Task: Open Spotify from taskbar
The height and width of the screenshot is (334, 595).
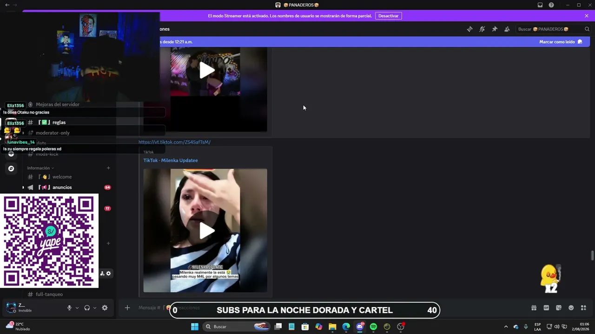Action: [x=373, y=327]
